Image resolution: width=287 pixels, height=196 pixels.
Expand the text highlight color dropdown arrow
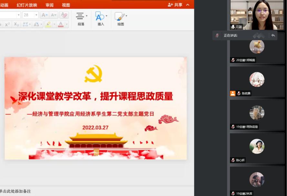(54, 24)
